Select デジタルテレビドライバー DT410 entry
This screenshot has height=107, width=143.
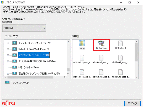(x=34, y=55)
